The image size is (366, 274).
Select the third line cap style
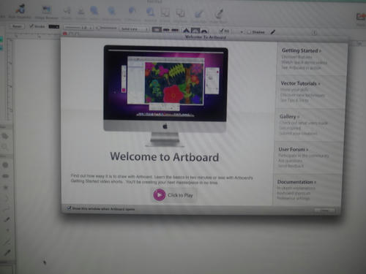pyautogui.click(x=175, y=30)
